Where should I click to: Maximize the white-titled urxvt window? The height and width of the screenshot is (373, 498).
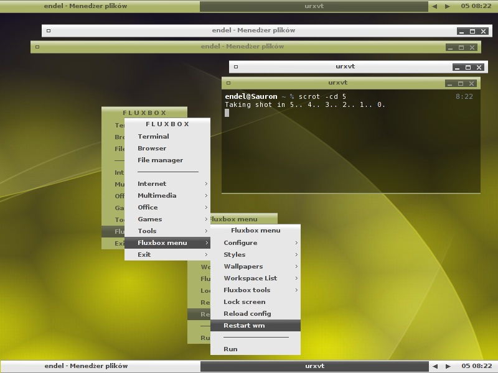pos(468,67)
